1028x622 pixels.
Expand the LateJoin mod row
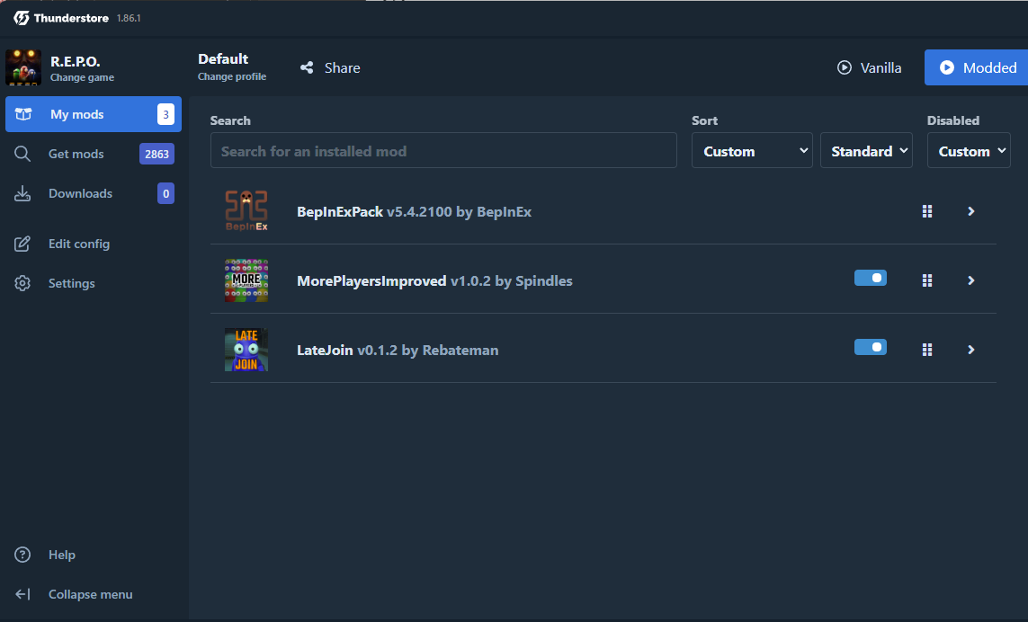point(971,350)
